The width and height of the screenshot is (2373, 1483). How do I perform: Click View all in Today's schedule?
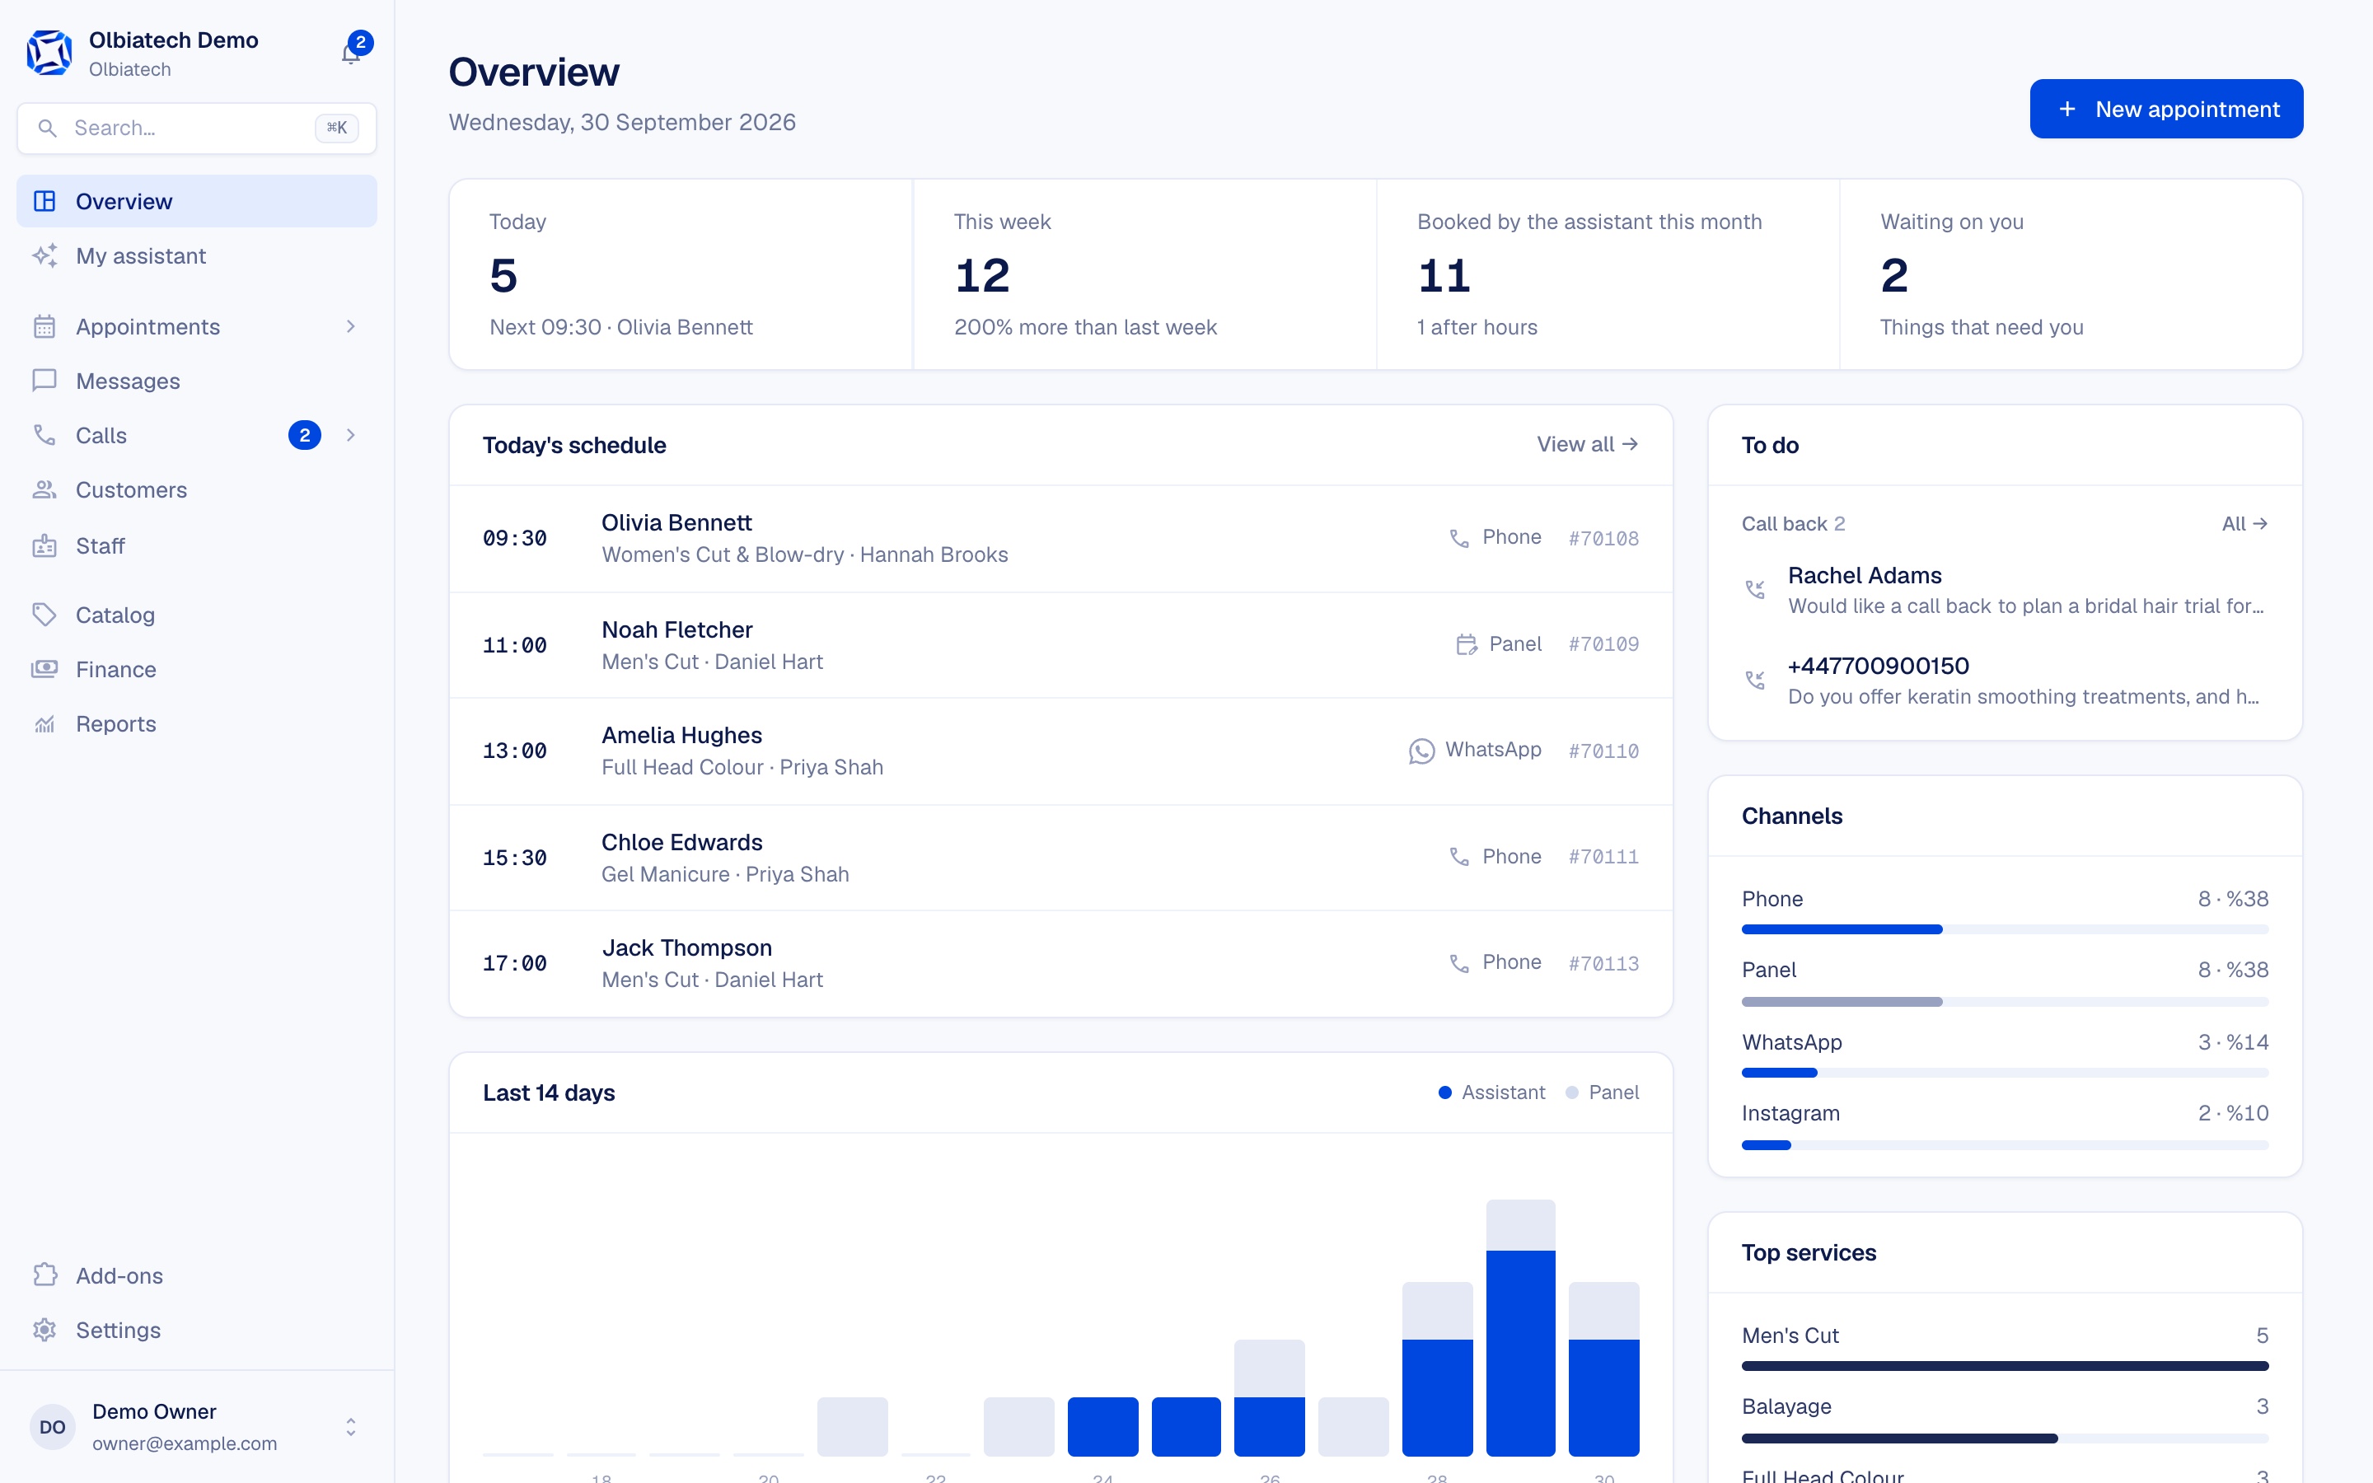(1587, 444)
